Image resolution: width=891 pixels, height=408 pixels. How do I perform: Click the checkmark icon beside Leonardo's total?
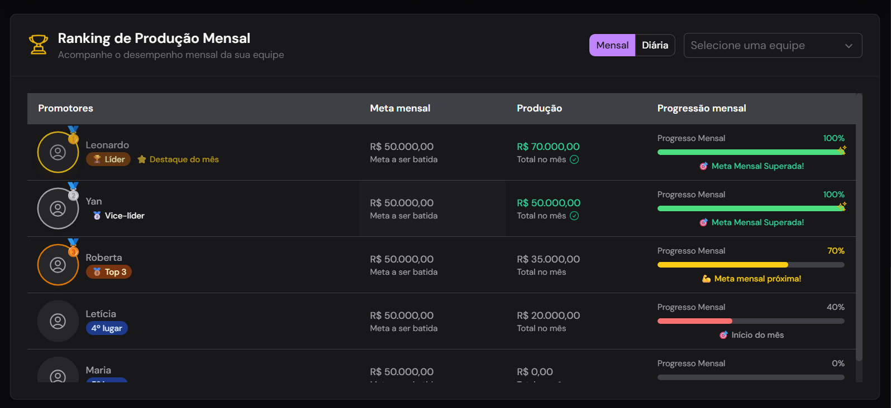point(574,159)
